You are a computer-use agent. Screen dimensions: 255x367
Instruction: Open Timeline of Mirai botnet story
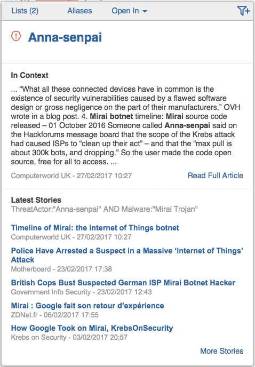[95, 228]
